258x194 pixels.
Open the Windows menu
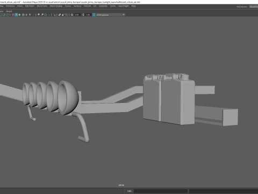pyautogui.click(x=10, y=6)
